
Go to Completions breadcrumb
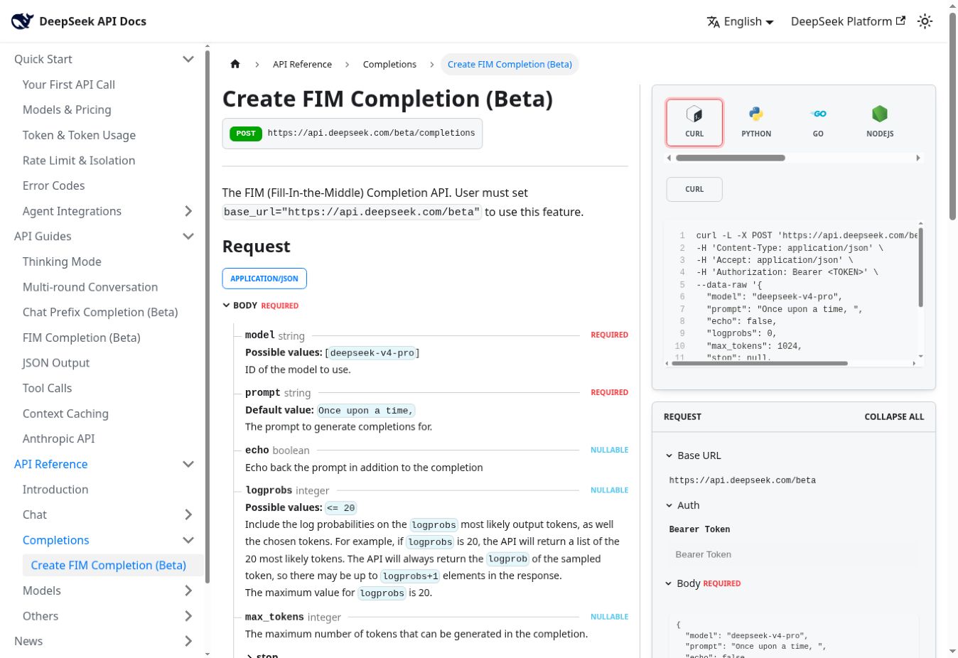click(x=389, y=64)
